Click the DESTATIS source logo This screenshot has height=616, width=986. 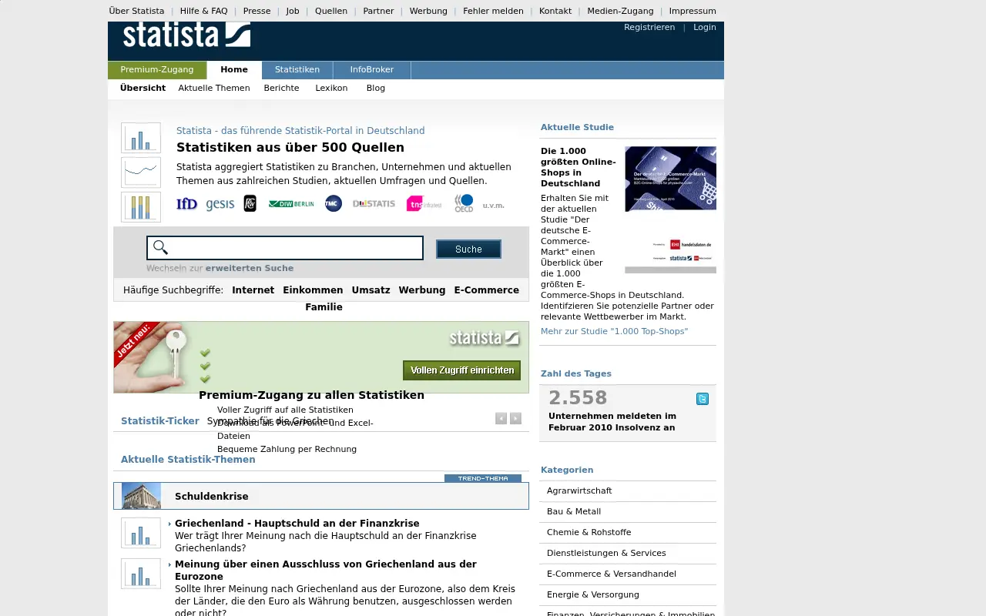pyautogui.click(x=374, y=203)
